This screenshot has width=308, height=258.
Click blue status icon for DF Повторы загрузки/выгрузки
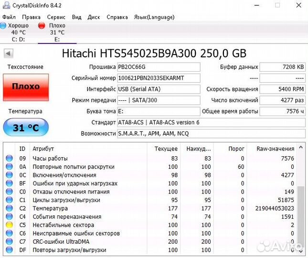coord(9,250)
